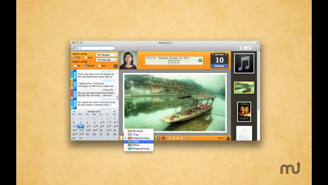
Task: Open entry 'We just got done watching October Sky'
Action: coord(96,94)
